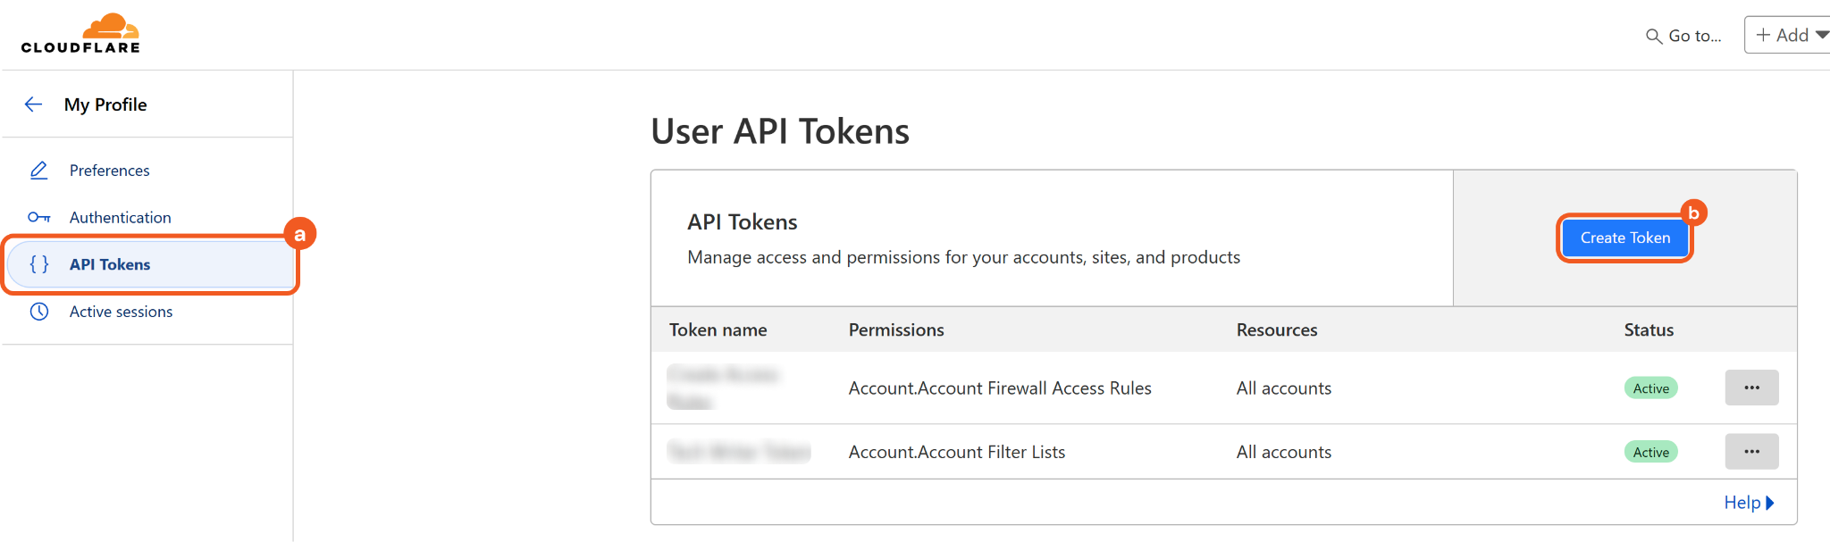This screenshot has height=542, width=1830.
Task: Go to Active sessions page
Action: (x=121, y=312)
